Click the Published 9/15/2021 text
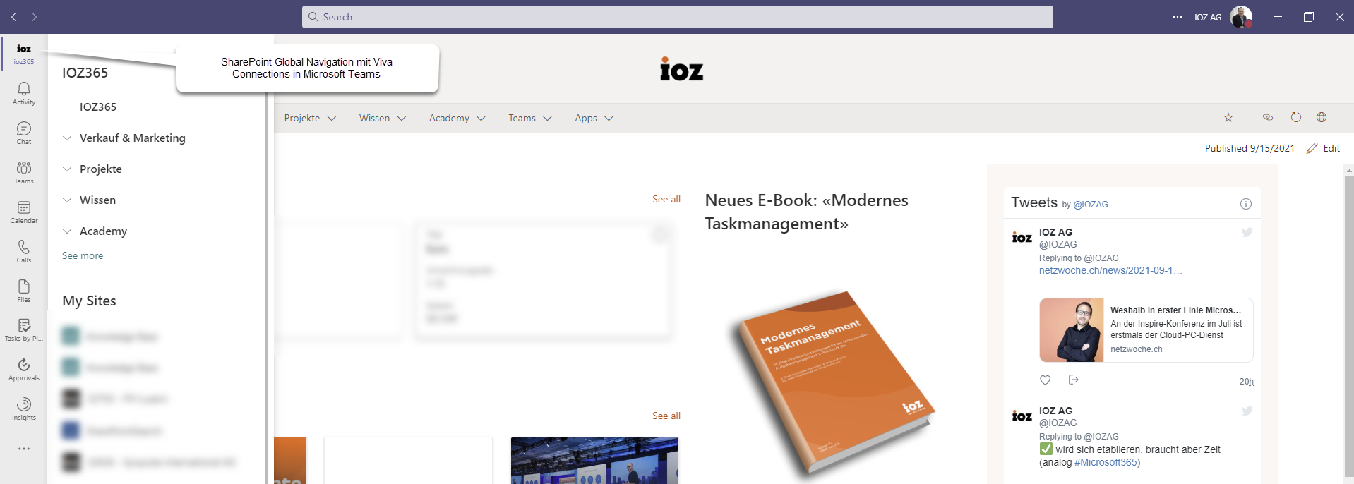The height and width of the screenshot is (484, 1354). [x=1250, y=148]
